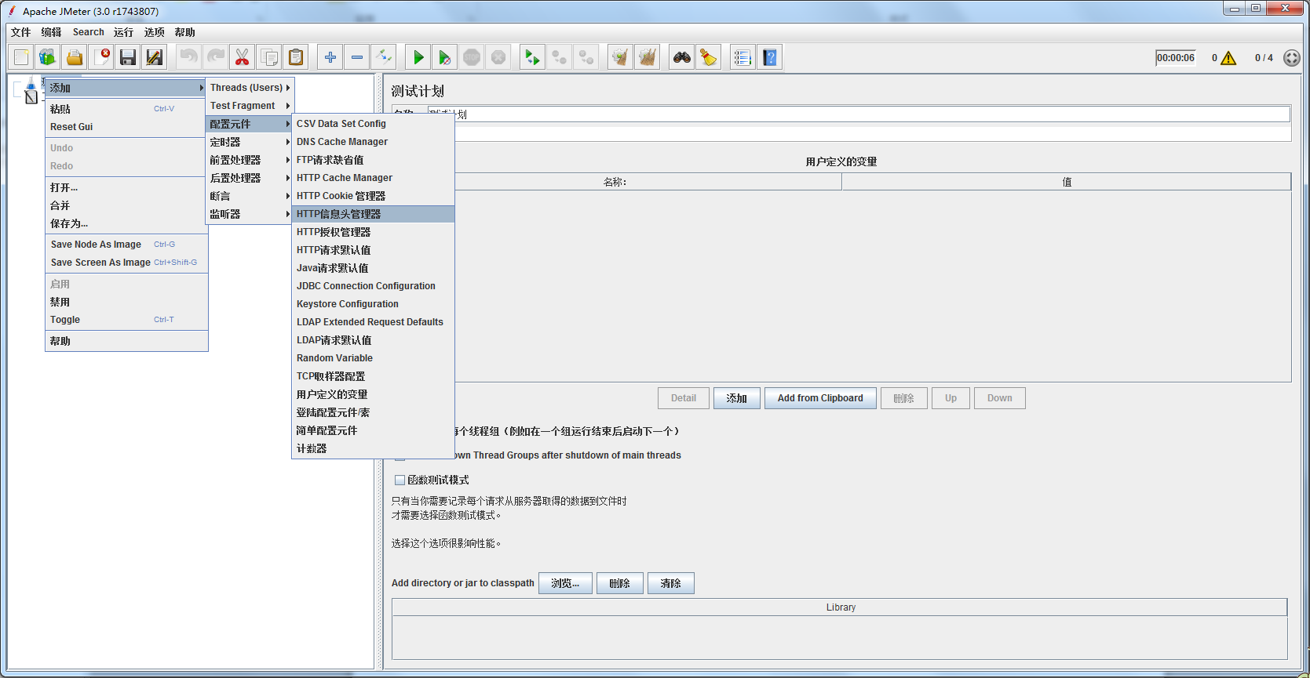Choose 用户定义的变量 from config menu
The height and width of the screenshot is (678, 1310).
373,394
